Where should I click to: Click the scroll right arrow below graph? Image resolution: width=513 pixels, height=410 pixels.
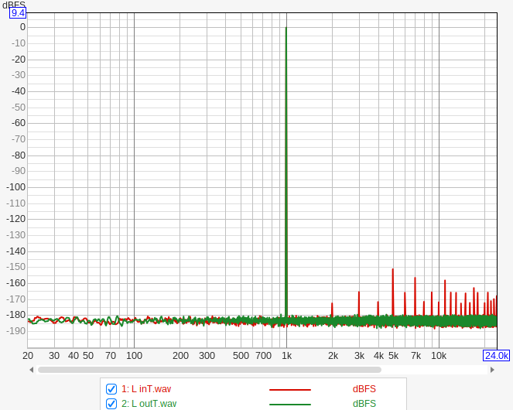coord(492,370)
